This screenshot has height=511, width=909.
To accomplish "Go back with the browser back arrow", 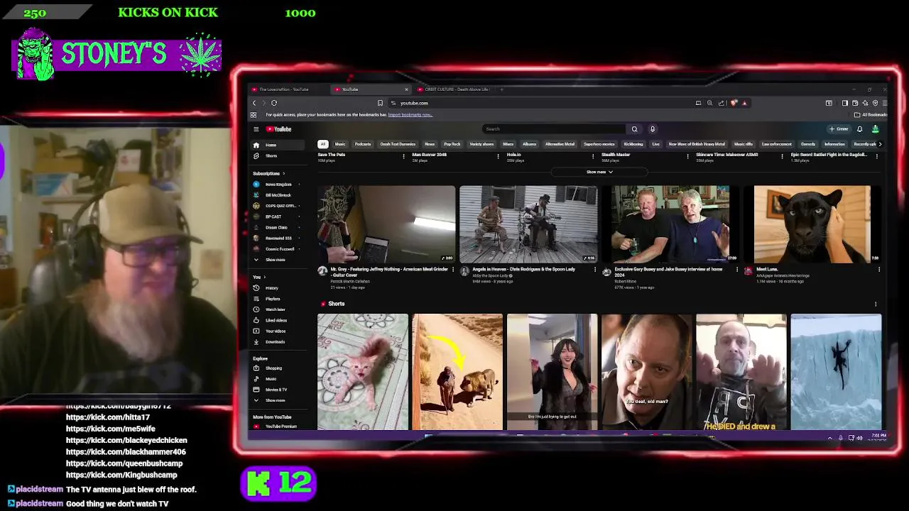I will click(x=254, y=103).
